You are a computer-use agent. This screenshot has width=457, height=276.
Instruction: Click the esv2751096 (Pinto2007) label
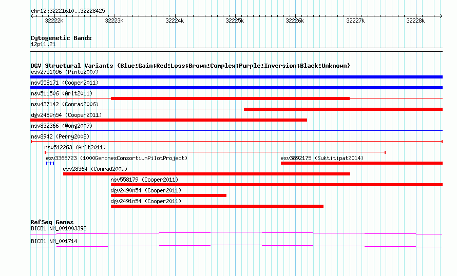pos(65,72)
